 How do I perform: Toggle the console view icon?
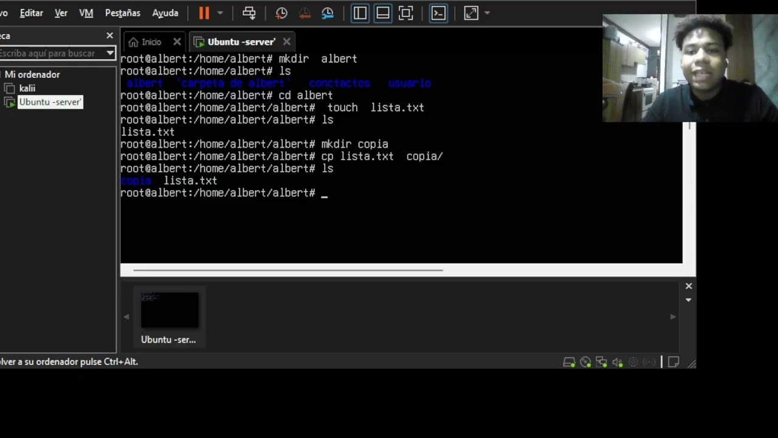coord(438,13)
